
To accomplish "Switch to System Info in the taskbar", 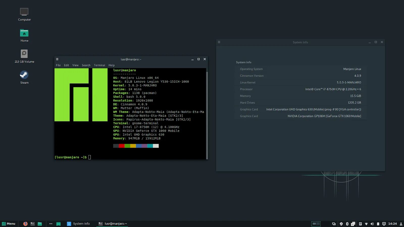I will 79,224.
